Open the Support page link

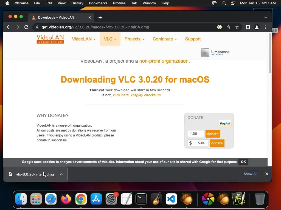[193, 39]
